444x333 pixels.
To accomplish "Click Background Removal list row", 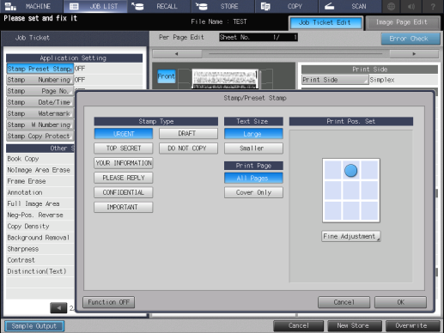I will [40, 238].
